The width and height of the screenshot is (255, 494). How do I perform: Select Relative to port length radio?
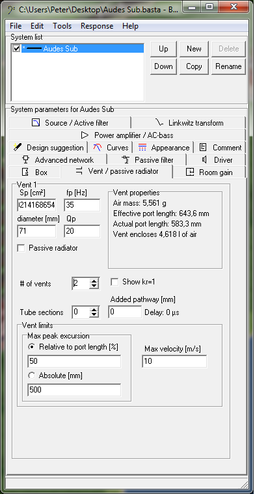[x=31, y=347]
